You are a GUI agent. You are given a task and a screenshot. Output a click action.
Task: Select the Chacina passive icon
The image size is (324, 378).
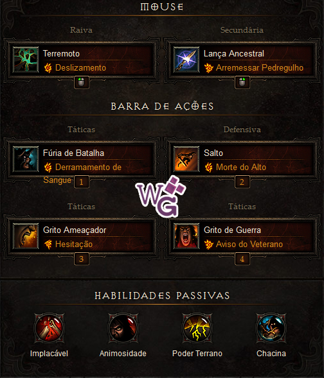tap(271, 328)
